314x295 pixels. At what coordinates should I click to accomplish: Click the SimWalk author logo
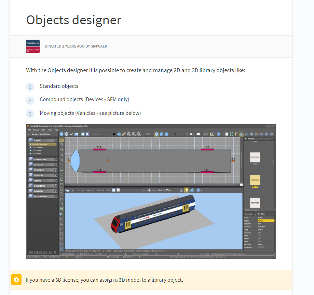coord(33,46)
